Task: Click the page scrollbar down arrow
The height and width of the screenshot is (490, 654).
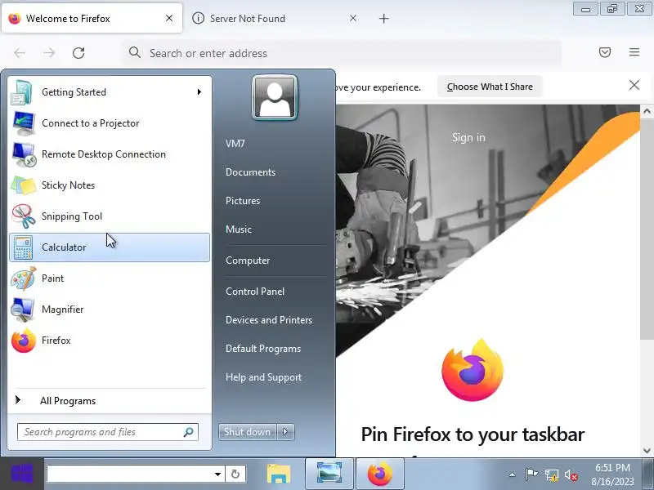Action: (647, 451)
